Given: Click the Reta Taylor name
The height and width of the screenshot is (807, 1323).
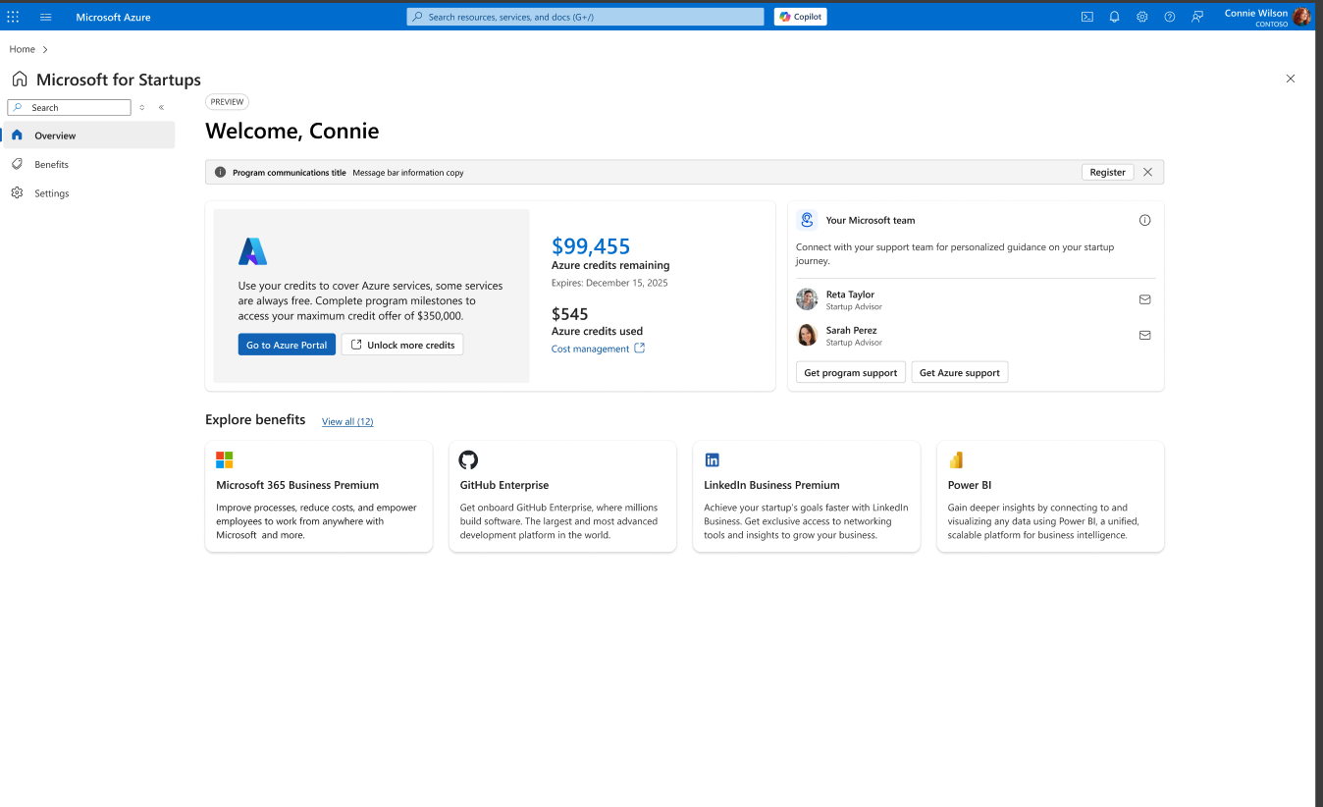Looking at the screenshot, I should pyautogui.click(x=850, y=295).
